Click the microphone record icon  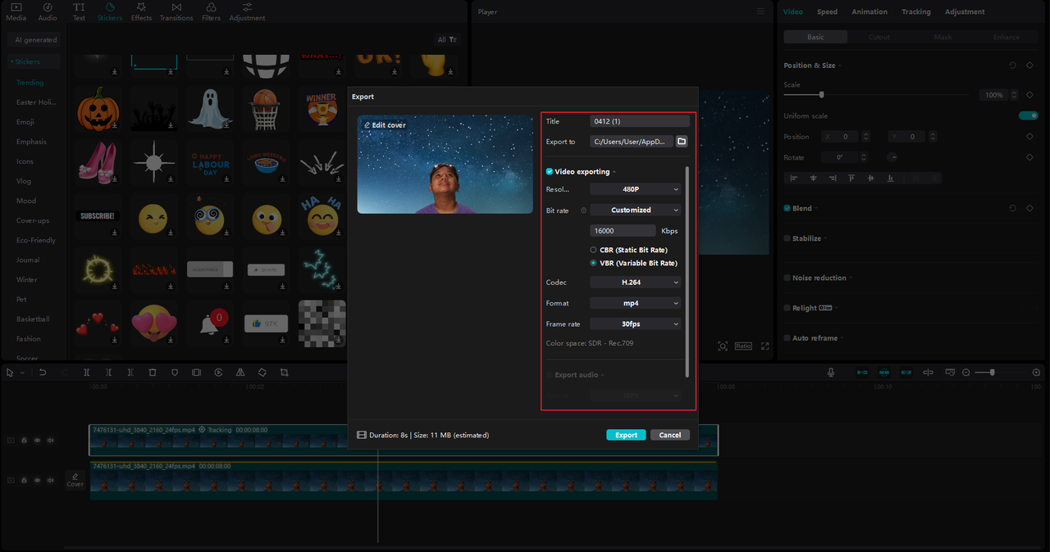[x=831, y=372]
